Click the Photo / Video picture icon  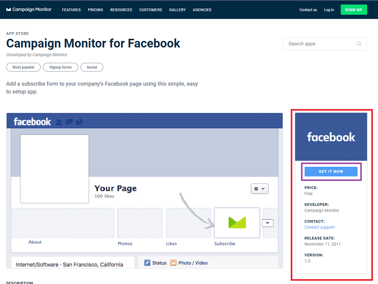click(x=173, y=263)
